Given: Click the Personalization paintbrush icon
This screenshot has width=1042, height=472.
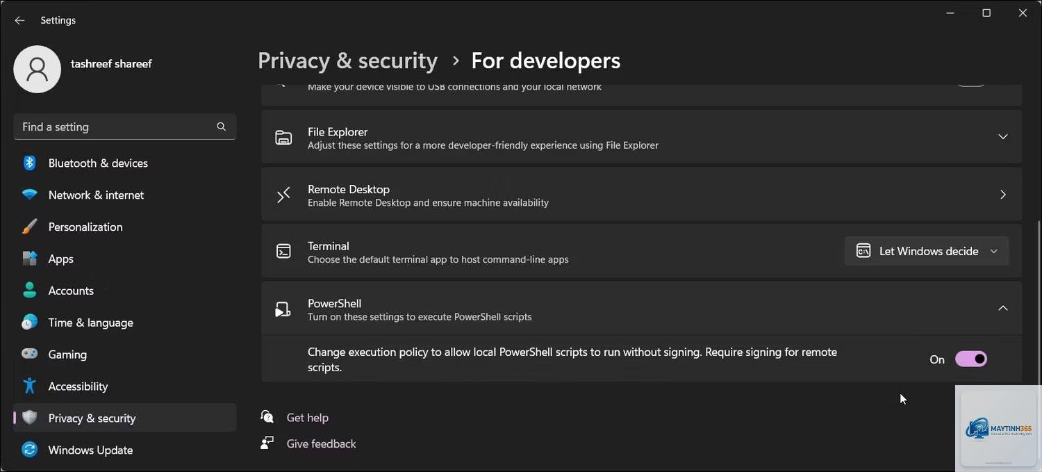Looking at the screenshot, I should (x=29, y=227).
